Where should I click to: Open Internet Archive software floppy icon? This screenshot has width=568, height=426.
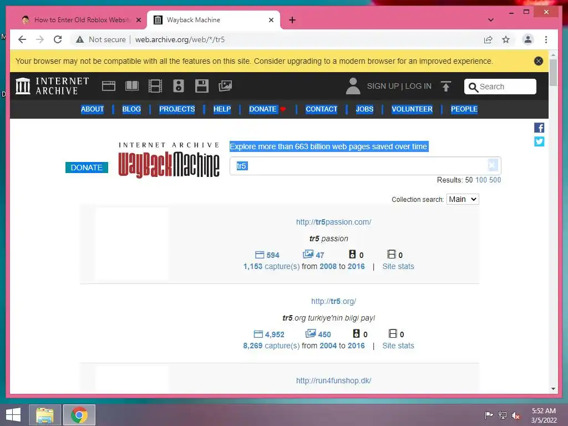202,86
